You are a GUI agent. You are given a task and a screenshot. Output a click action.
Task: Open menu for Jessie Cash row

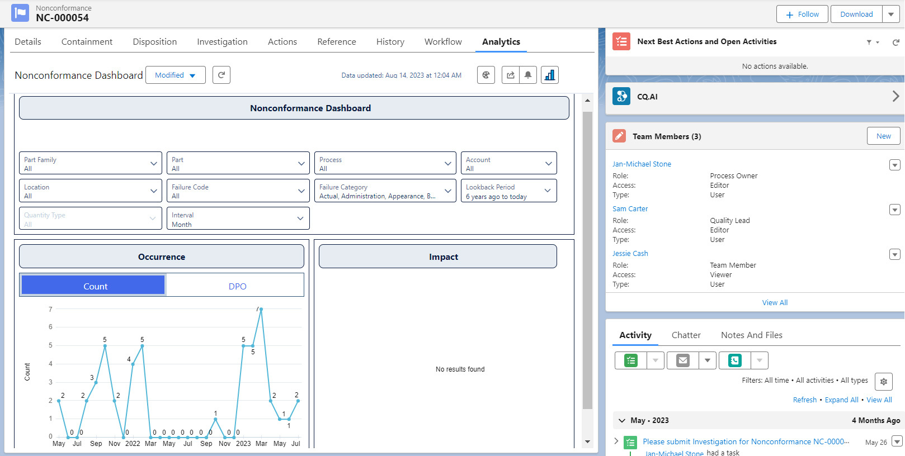(x=895, y=254)
